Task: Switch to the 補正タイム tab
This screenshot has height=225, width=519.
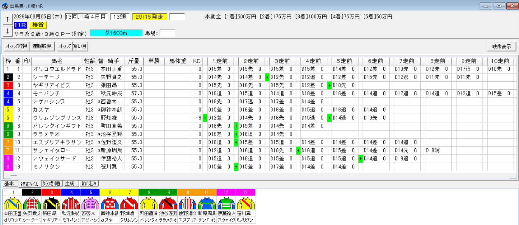Action: (x=29, y=184)
